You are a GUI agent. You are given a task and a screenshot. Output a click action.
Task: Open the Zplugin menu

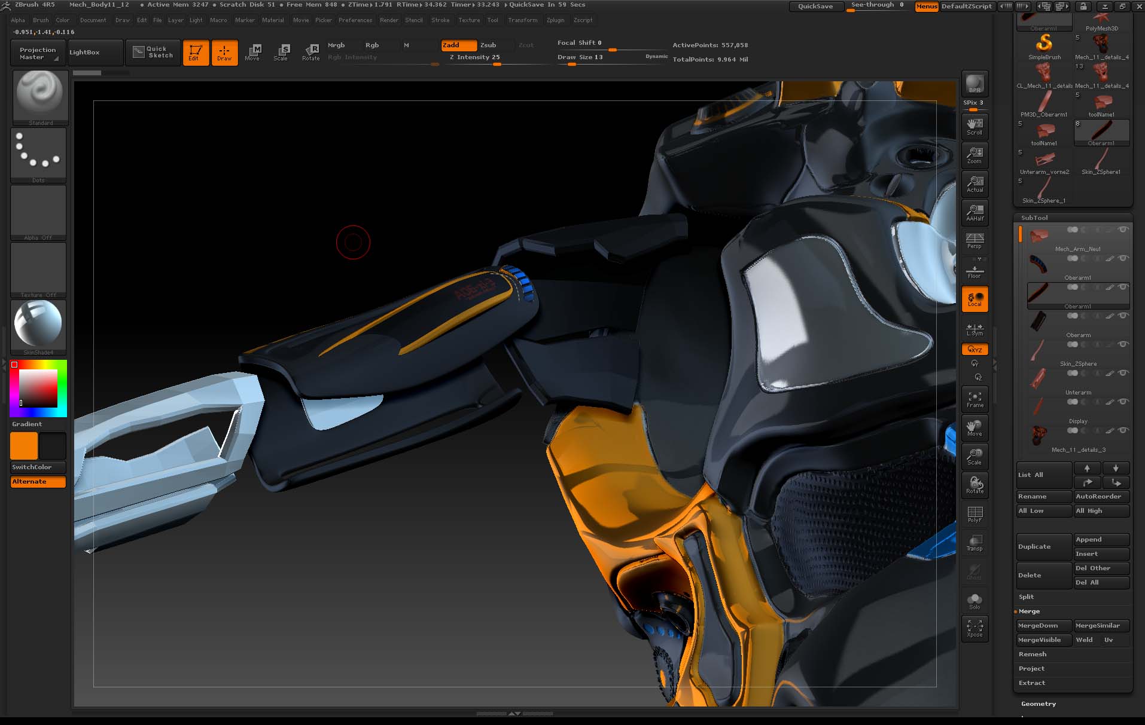point(555,20)
